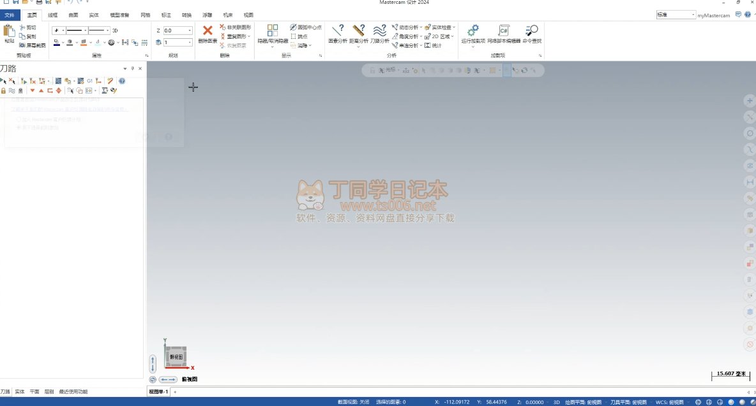Viewport: 756px width, 406px height.
Task: Click the help question mark at top right
Action: [748, 15]
